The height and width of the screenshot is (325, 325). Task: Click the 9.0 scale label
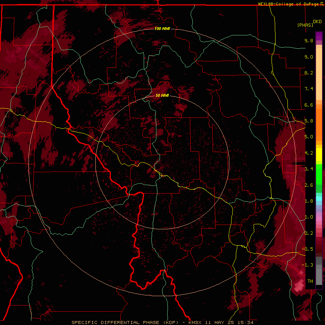click(309, 57)
